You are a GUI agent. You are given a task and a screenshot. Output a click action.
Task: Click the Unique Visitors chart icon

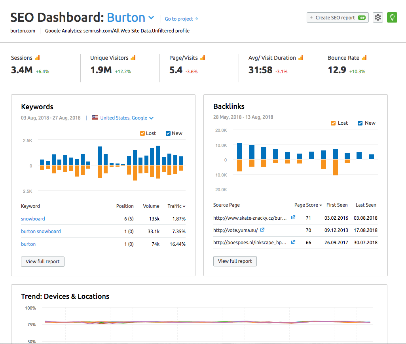tap(132, 57)
